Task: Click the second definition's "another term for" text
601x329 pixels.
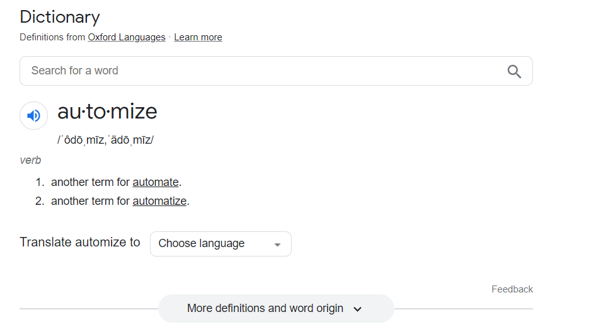Action: point(90,201)
